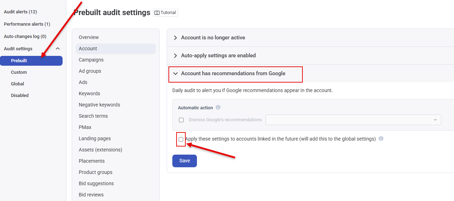Open Audit alerts (12) in sidebar
454x201 pixels.
pos(20,12)
